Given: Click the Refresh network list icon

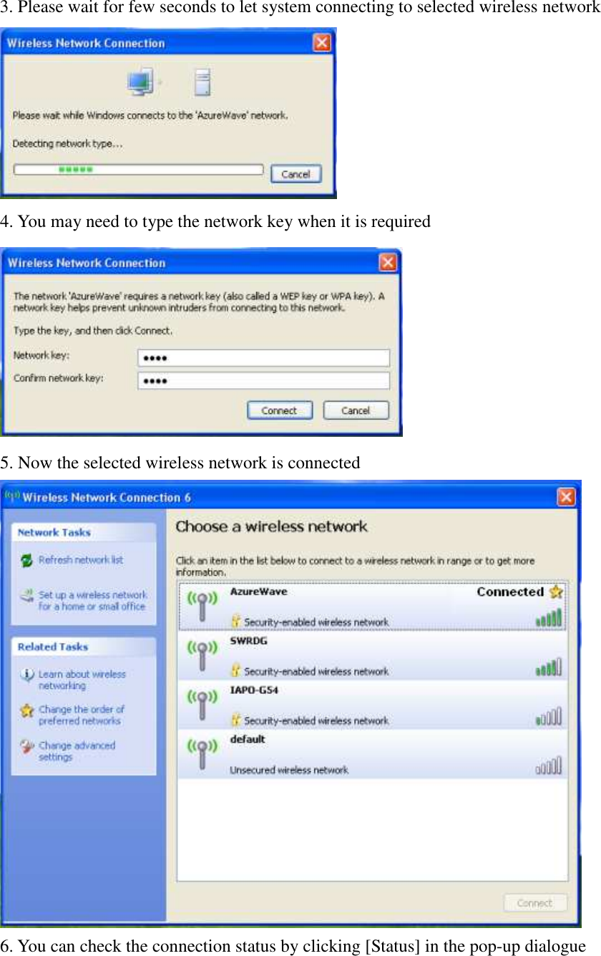Looking at the screenshot, I should pyautogui.click(x=27, y=560).
